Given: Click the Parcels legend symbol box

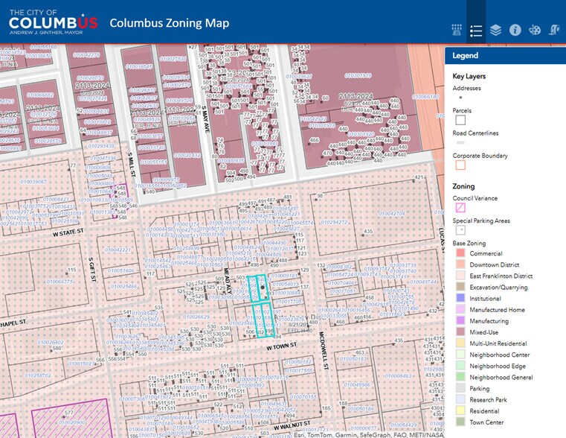Looking at the screenshot, I should coord(460,120).
